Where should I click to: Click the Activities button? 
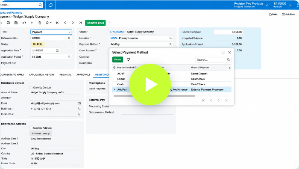coord(288,14)
